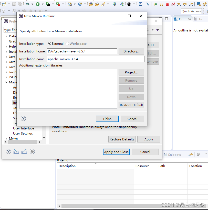Click the Apply and Close button
This screenshot has width=208, height=210.
[x=116, y=152]
